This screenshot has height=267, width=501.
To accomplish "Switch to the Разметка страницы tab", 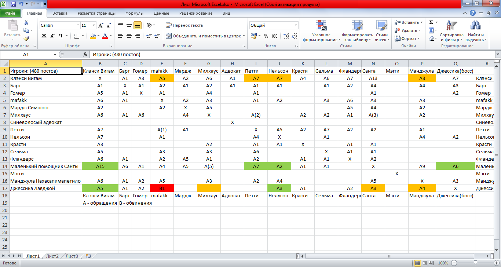I will [x=96, y=13].
